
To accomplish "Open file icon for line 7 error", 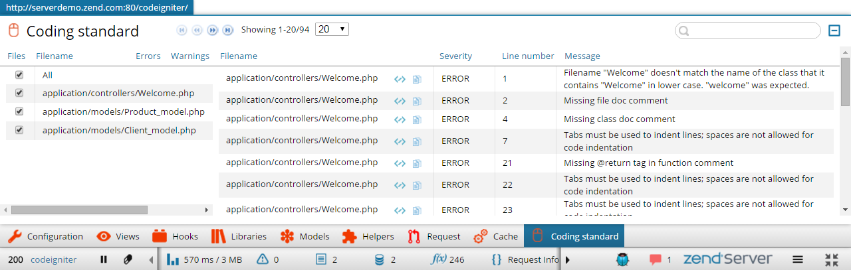I will [x=417, y=141].
